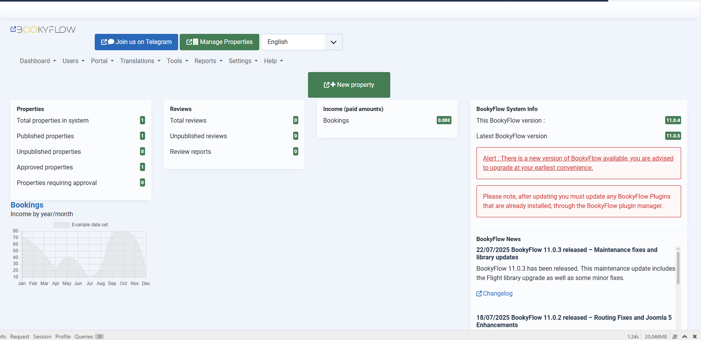
Task: Open the Profile tab in debug bar
Action: [x=63, y=336]
